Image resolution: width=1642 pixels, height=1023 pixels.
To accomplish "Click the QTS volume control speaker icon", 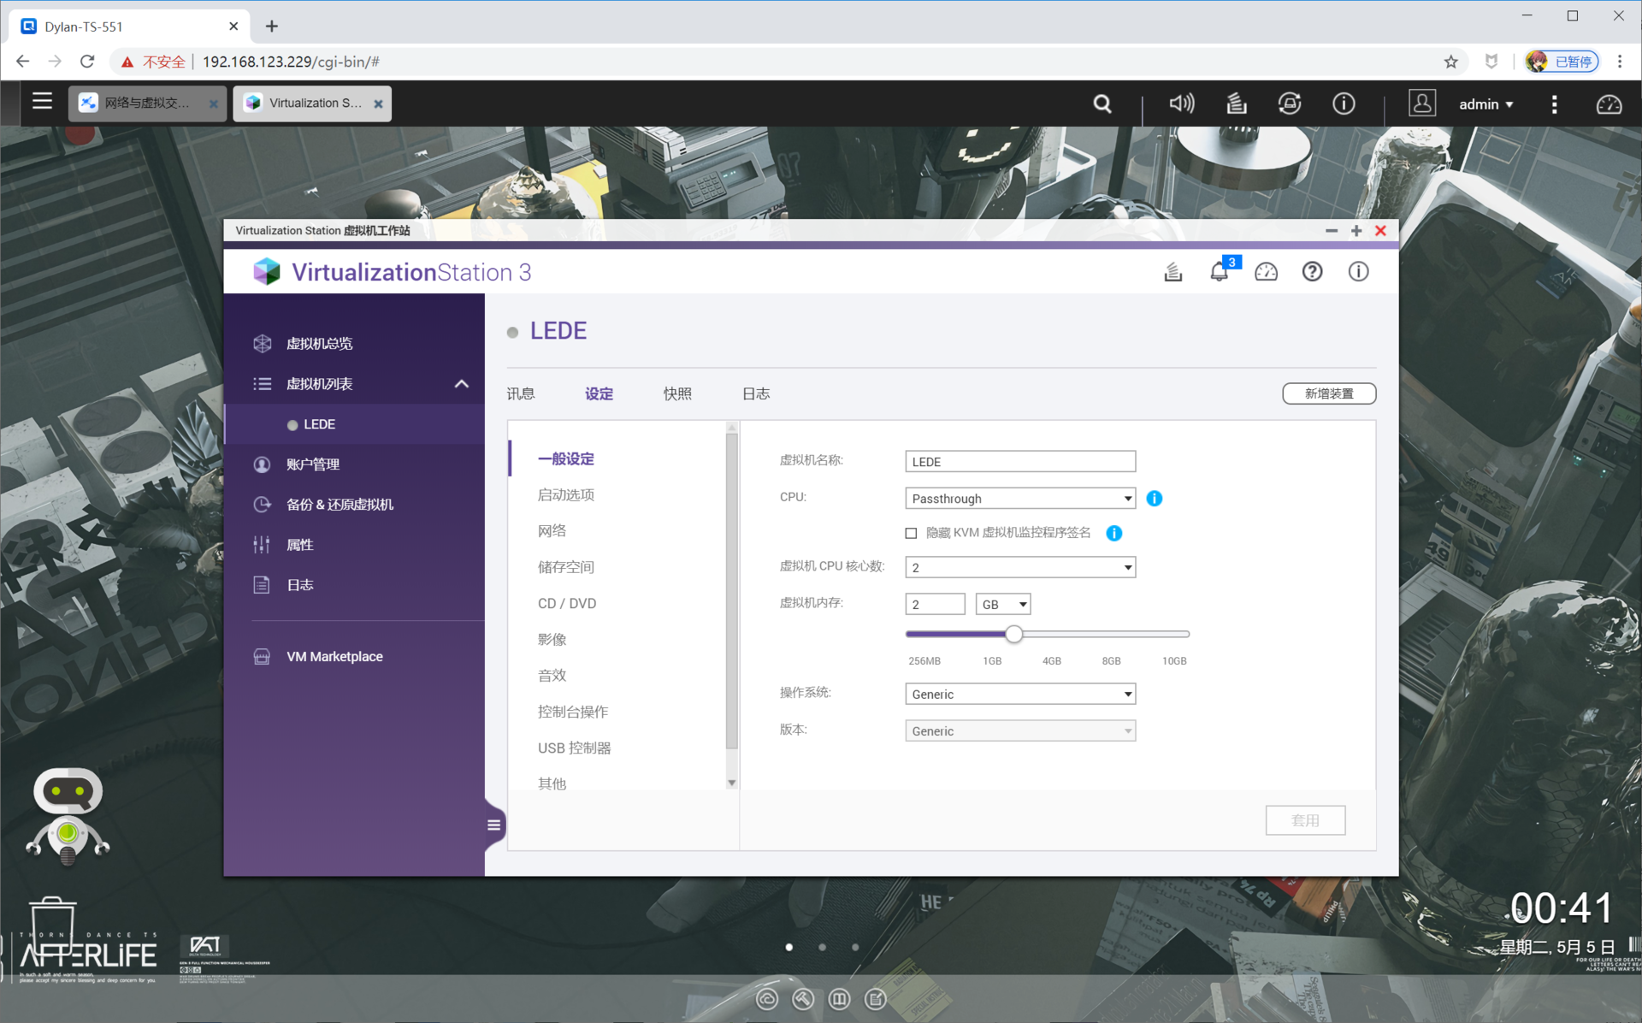I will (1181, 104).
